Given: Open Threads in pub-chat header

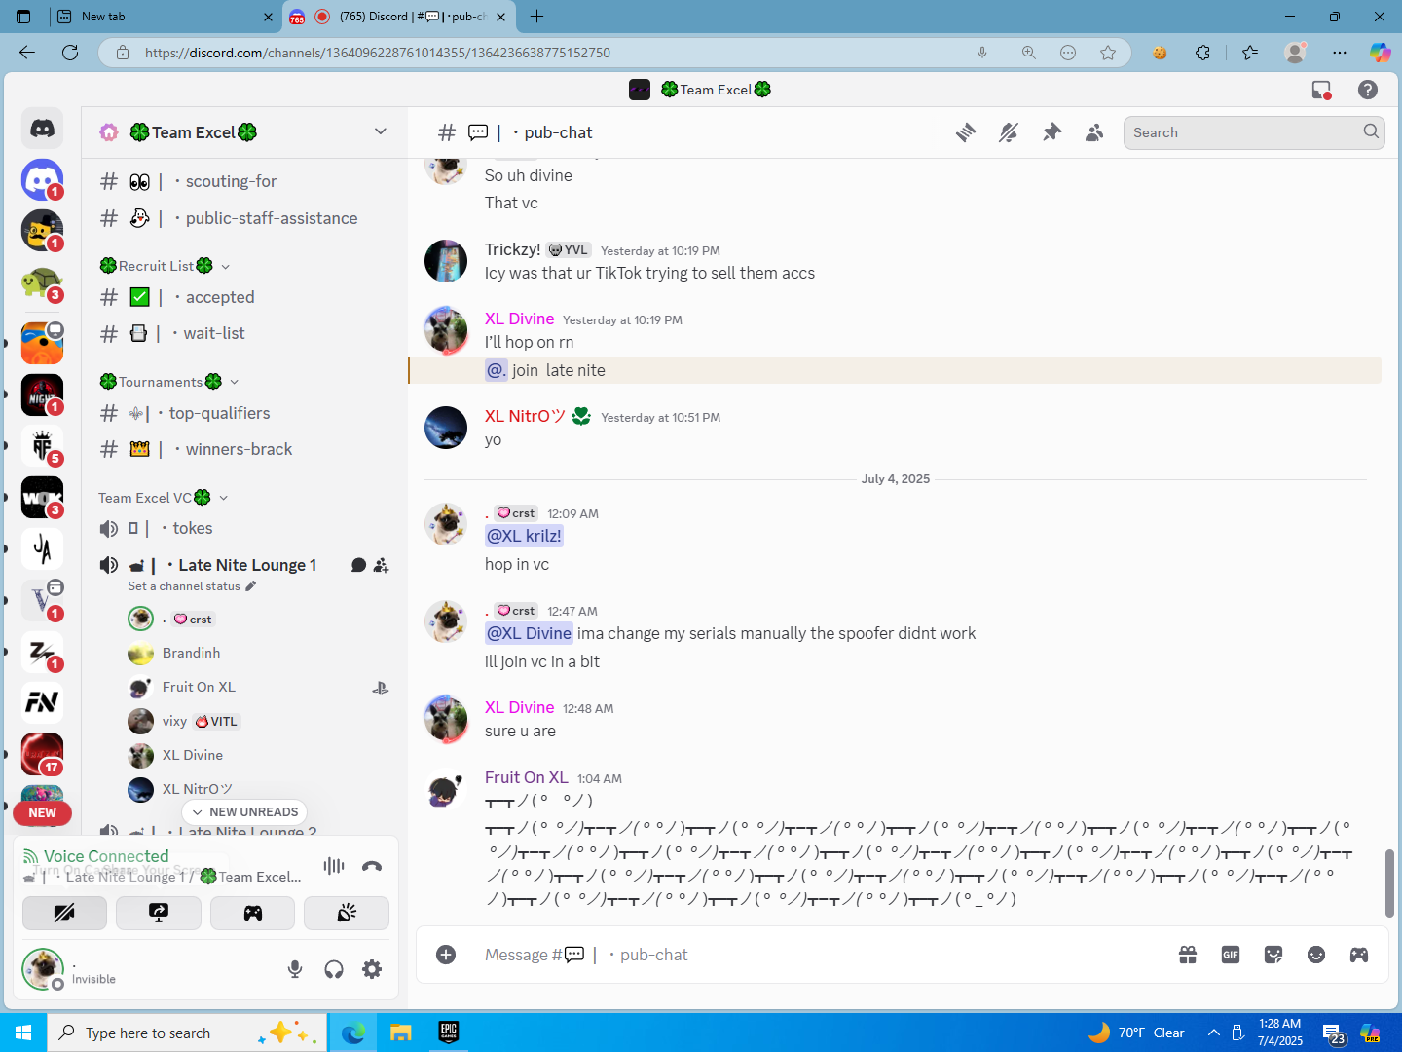Looking at the screenshot, I should pyautogui.click(x=966, y=132).
